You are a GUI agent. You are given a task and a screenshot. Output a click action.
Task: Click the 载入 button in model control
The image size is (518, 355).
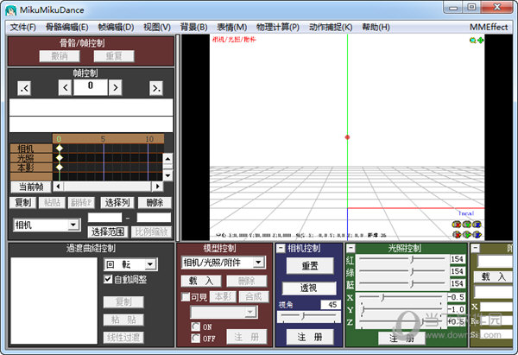pos(201,281)
